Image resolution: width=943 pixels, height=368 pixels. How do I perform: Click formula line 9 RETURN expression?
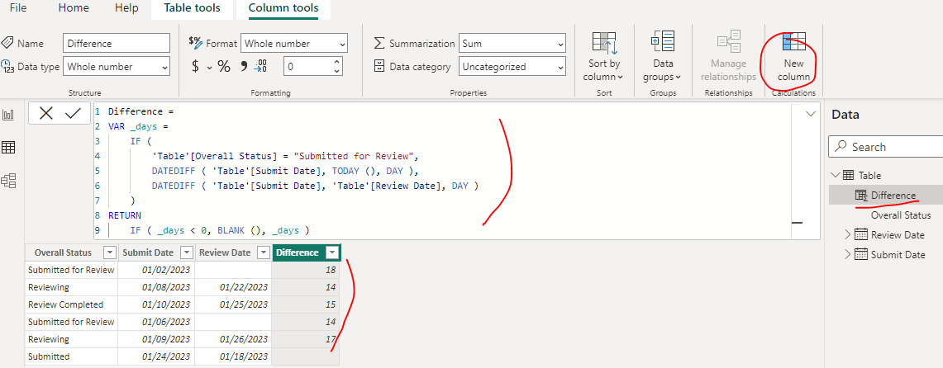pyautogui.click(x=220, y=230)
